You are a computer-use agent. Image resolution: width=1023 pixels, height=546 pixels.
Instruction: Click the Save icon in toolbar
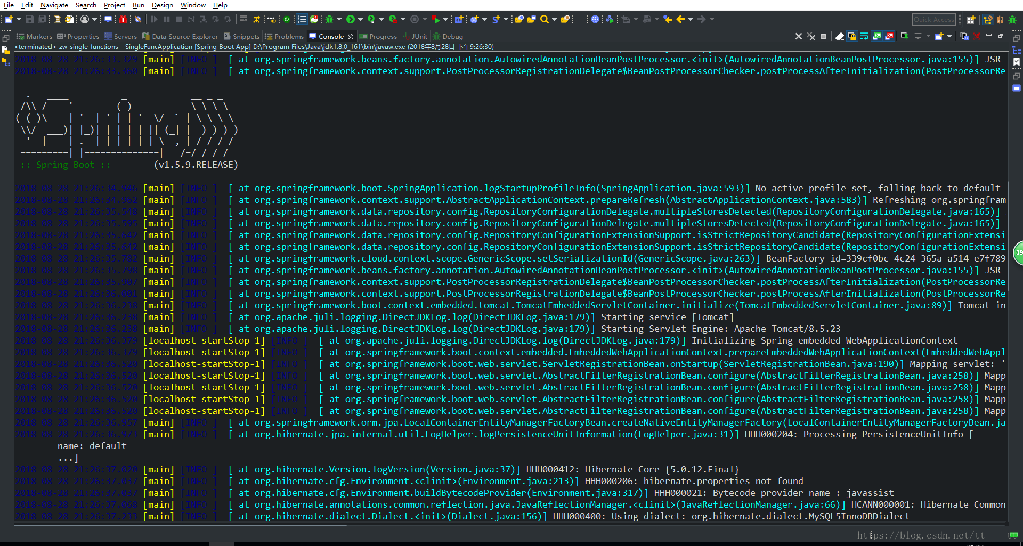30,20
